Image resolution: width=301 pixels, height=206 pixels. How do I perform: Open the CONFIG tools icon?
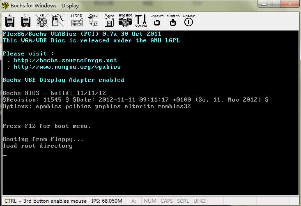tap(141, 21)
